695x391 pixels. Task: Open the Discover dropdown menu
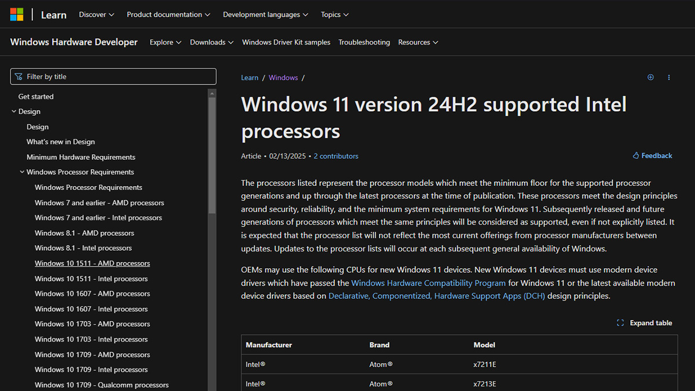(x=96, y=14)
